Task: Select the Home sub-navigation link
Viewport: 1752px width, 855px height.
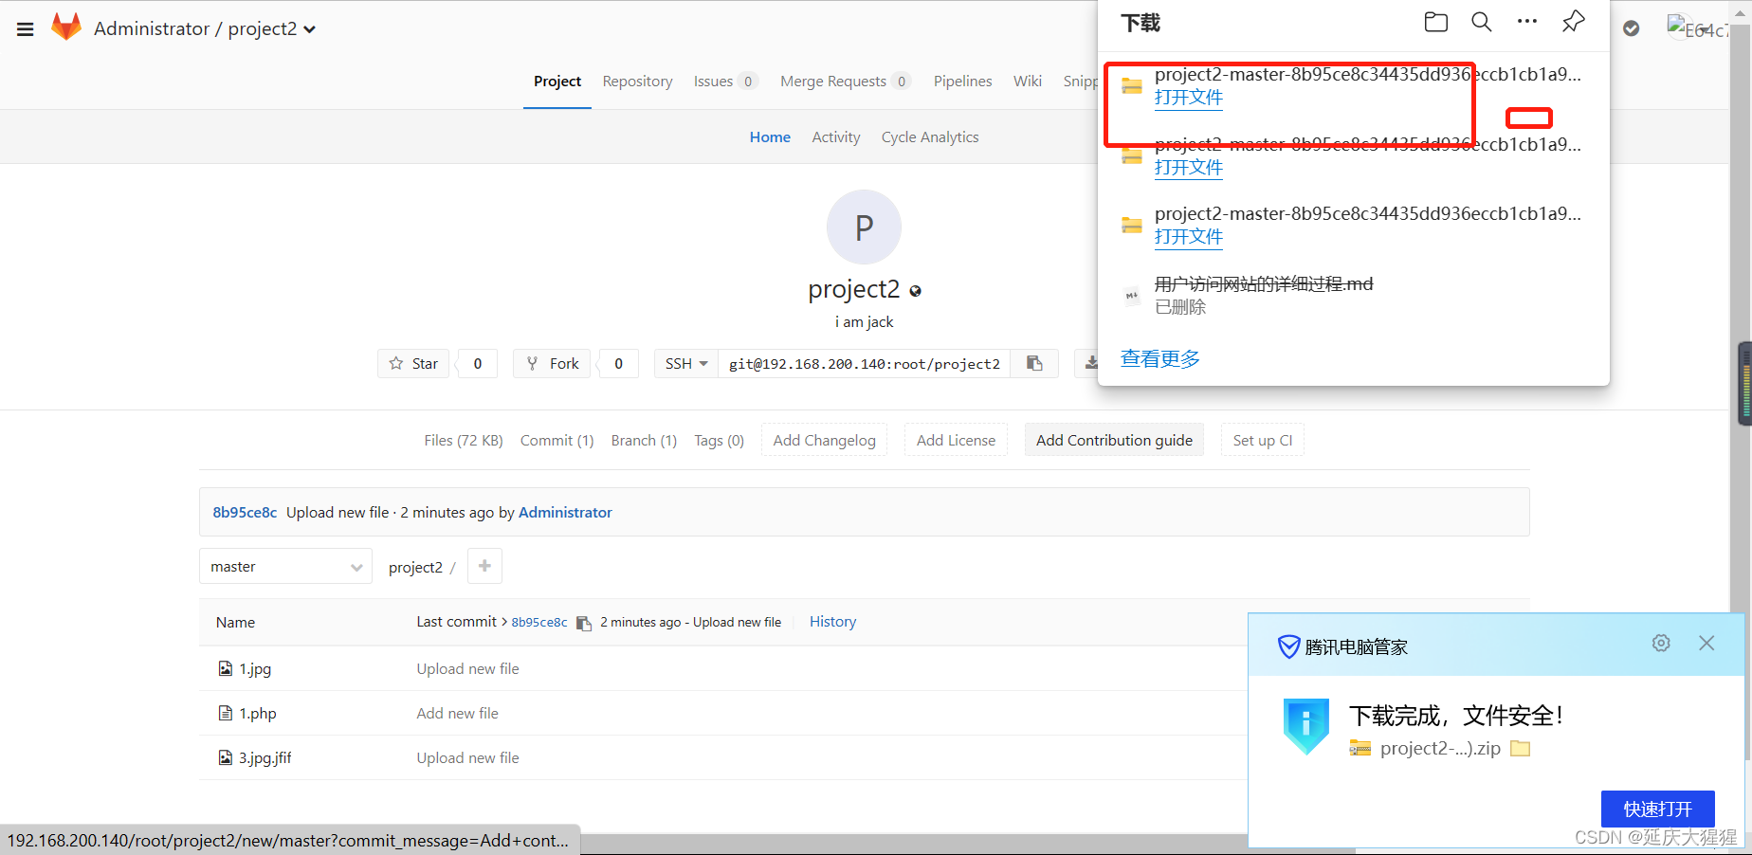Action: [x=770, y=137]
